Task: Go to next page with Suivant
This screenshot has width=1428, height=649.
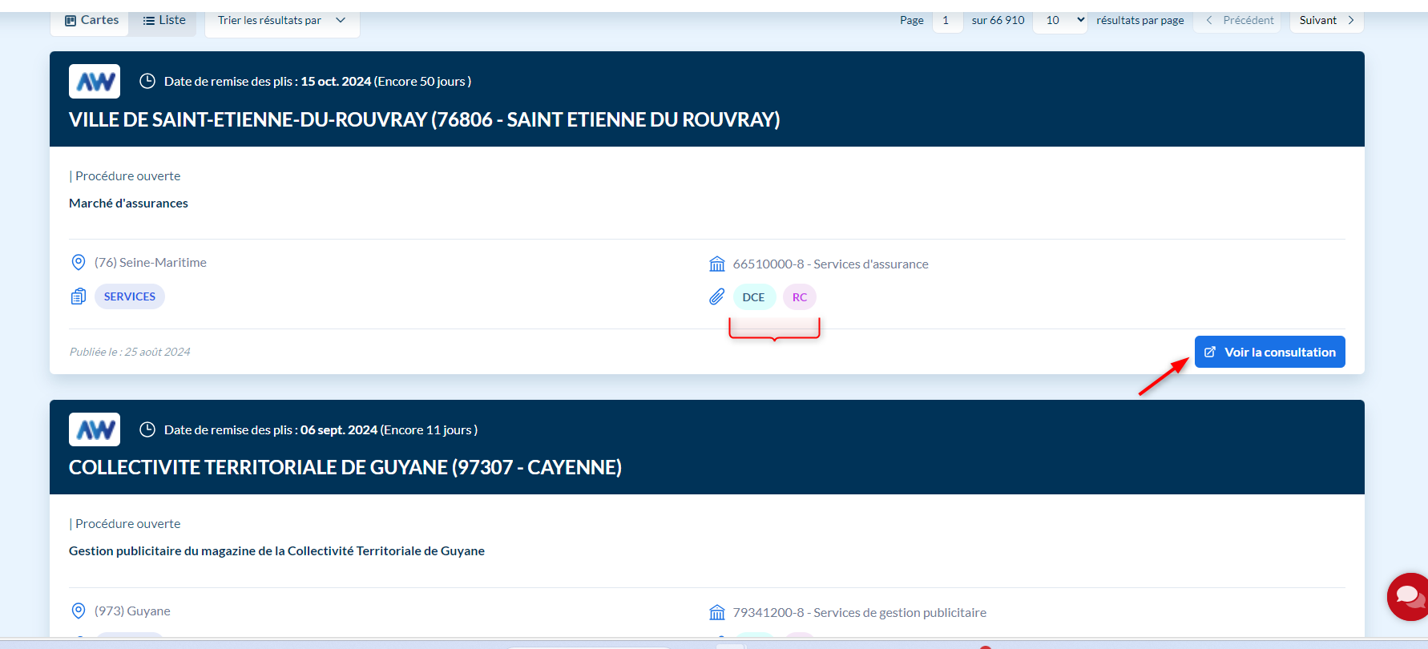Action: point(1326,20)
